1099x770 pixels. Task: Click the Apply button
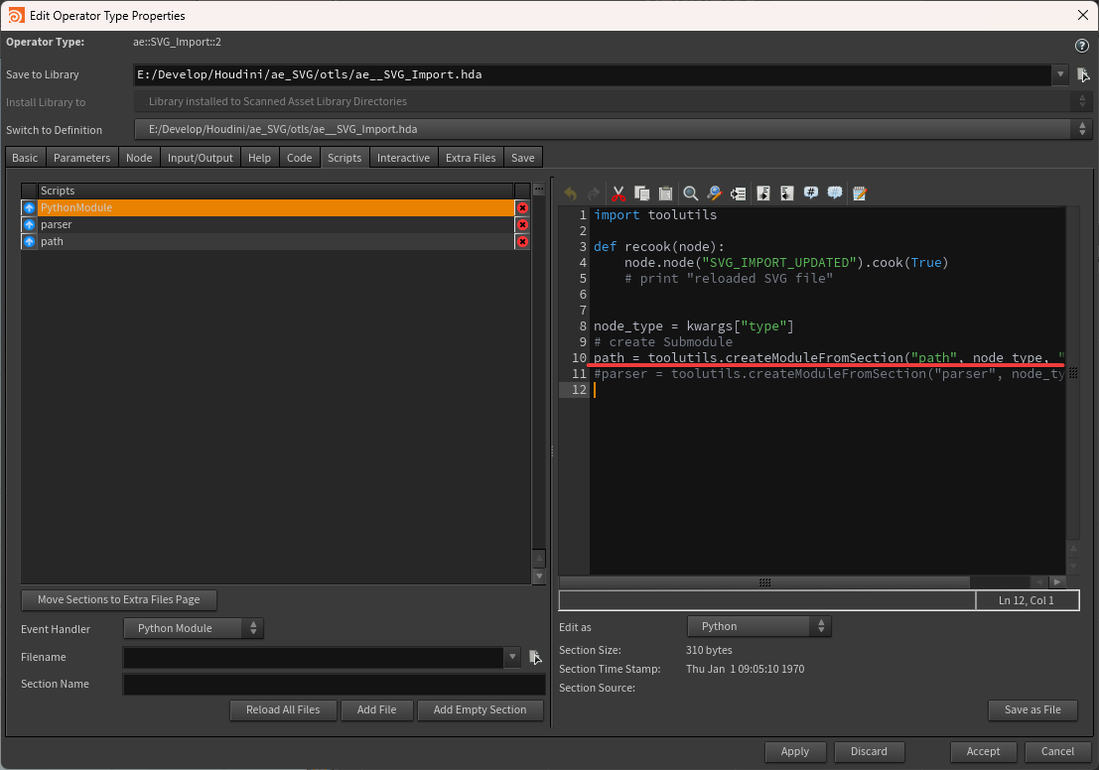(794, 751)
